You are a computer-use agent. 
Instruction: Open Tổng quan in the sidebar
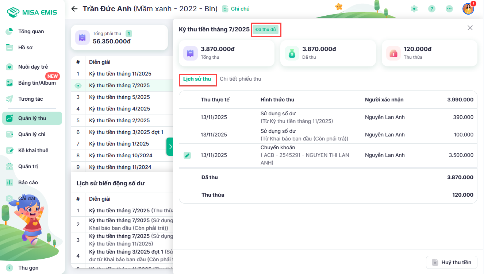coord(31,31)
